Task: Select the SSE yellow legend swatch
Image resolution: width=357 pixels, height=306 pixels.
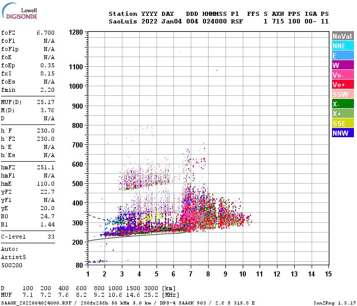Action: (343, 123)
